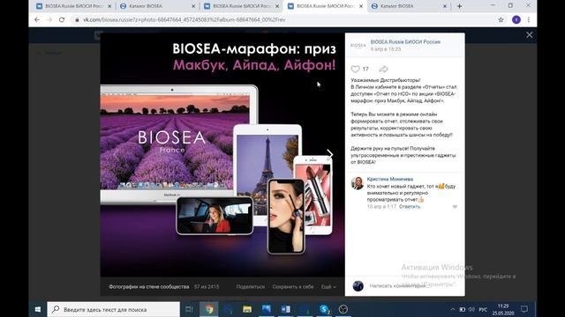Image resolution: width=565 pixels, height=317 pixels.
Task: Like Кристина Моничева's comment heart
Action: (x=455, y=207)
